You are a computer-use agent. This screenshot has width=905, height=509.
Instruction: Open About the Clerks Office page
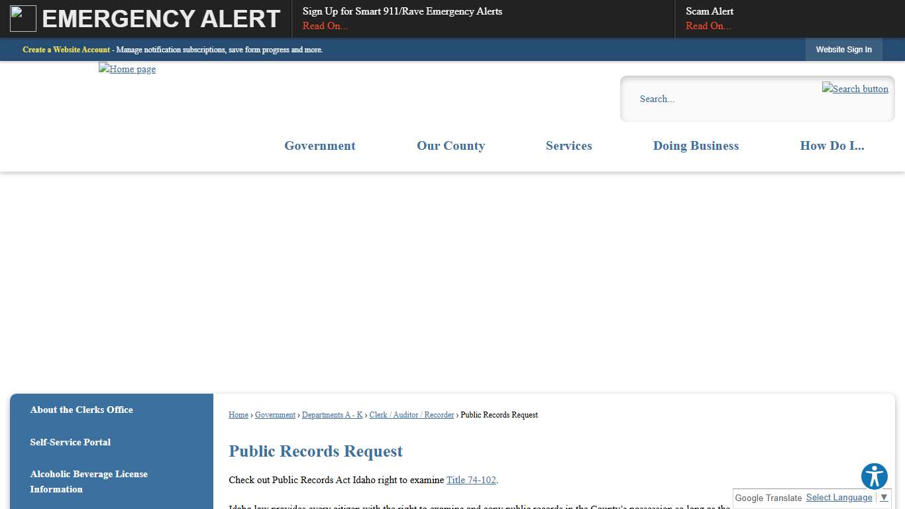81,410
